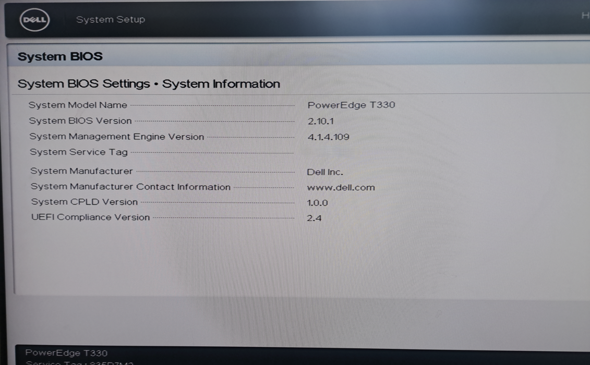Click the Dell Inc. manufacturer value
The height and width of the screenshot is (365, 590).
[325, 172]
